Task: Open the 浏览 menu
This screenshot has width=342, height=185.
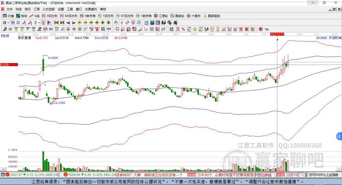Action: click(x=19, y=9)
